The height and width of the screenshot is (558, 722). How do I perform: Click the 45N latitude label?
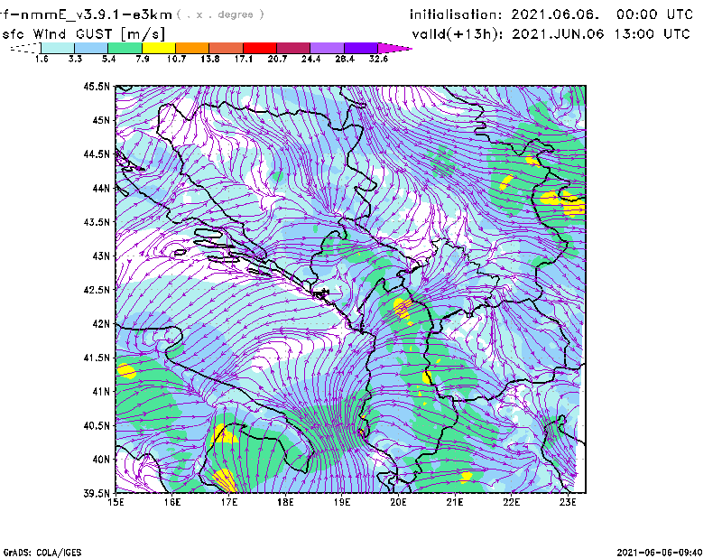[101, 120]
